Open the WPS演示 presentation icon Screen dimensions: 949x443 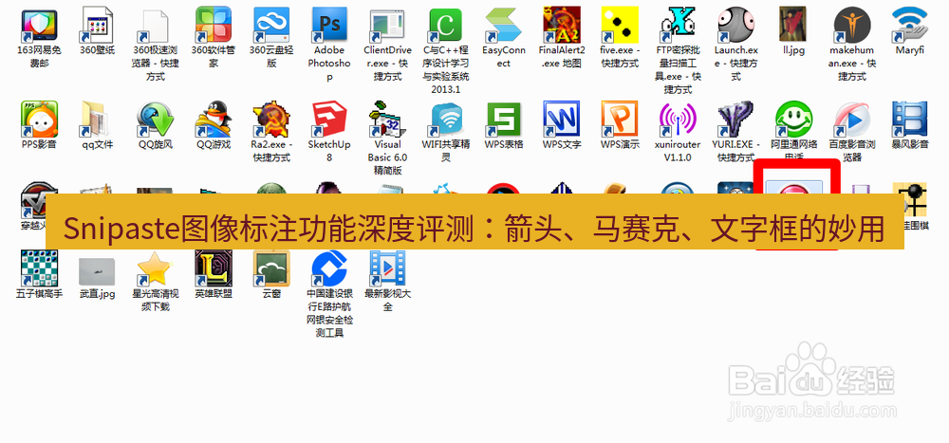(621, 120)
